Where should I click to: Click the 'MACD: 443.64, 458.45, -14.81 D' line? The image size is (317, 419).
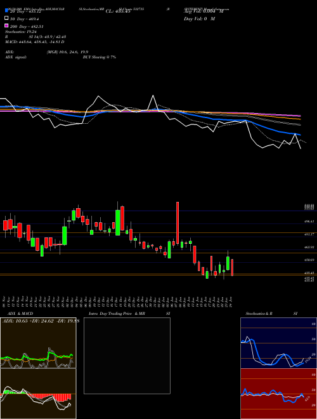click(x=35, y=42)
